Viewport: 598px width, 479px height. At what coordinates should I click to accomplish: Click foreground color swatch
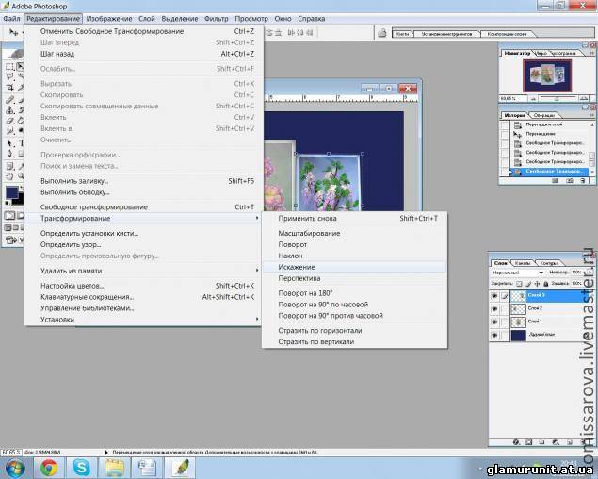coord(11,192)
